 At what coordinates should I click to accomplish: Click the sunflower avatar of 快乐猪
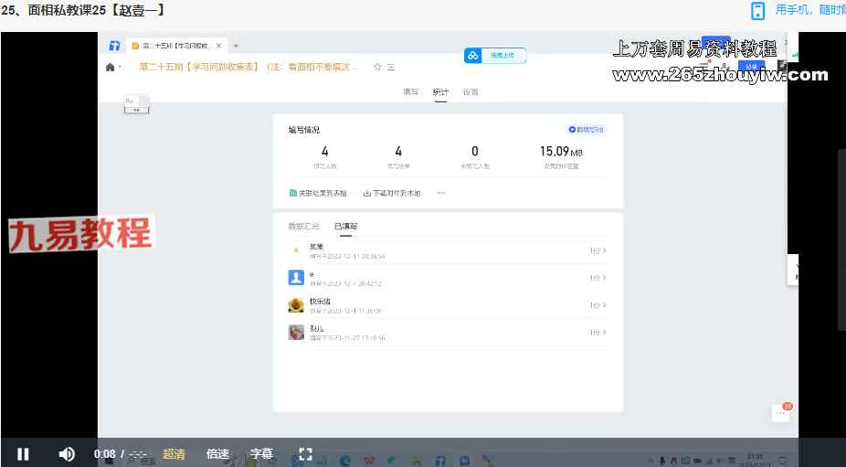coord(296,305)
